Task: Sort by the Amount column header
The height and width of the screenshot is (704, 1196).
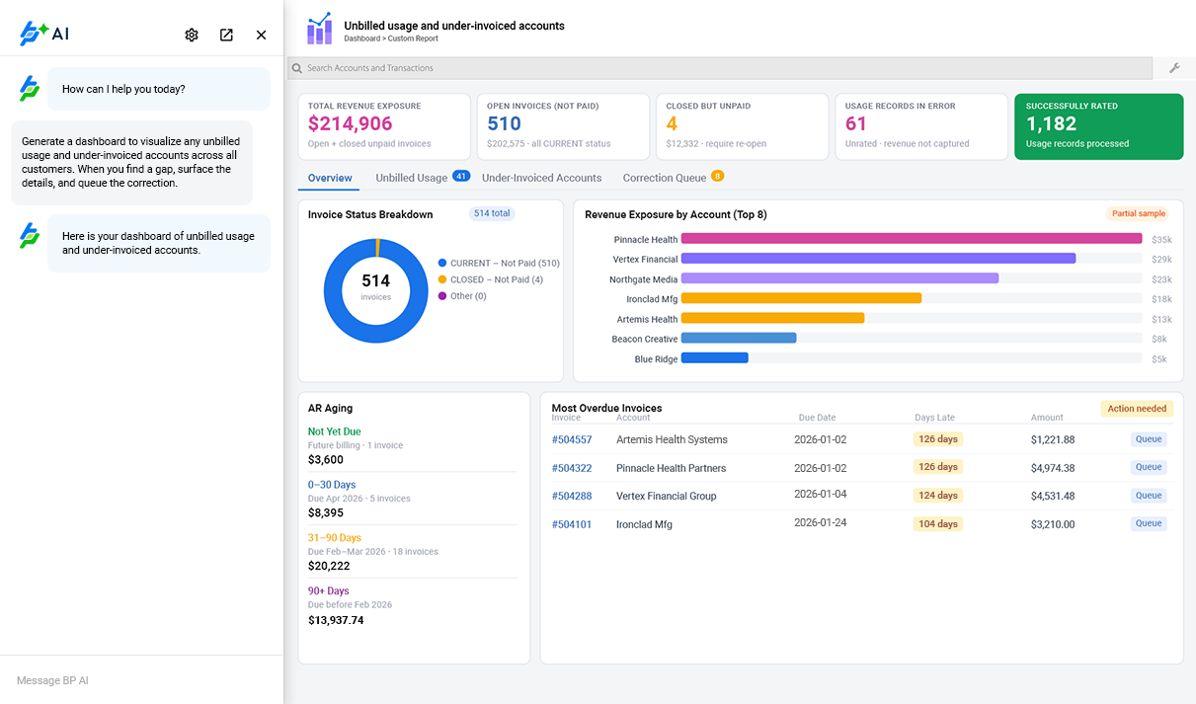Action: click(1047, 418)
